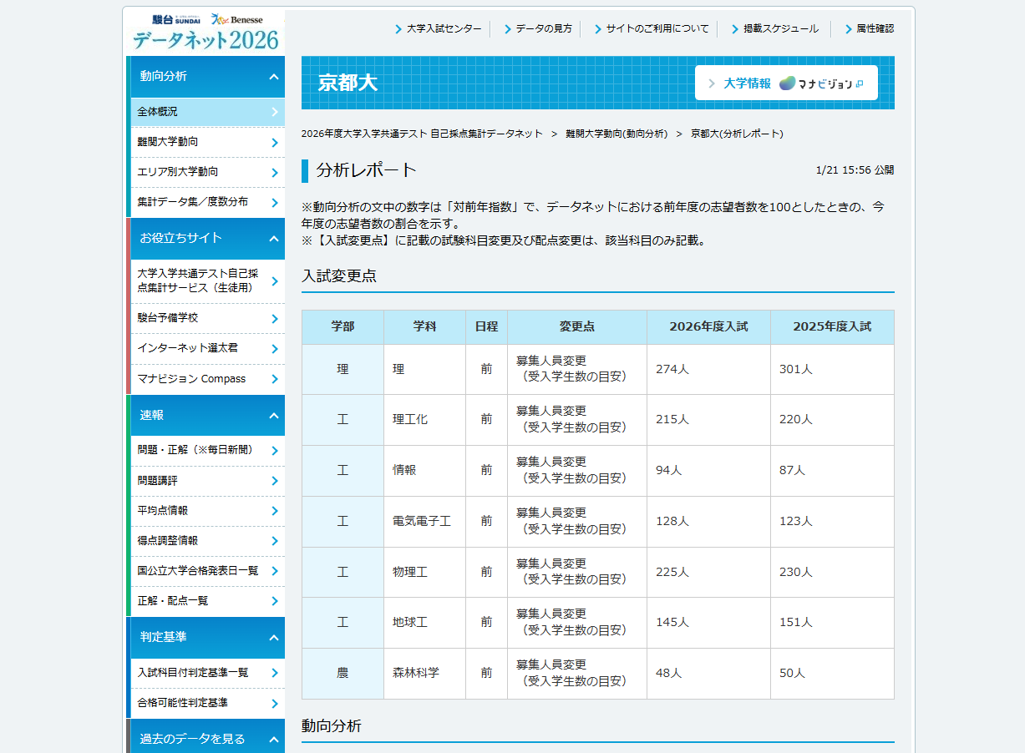Click the arrow icon beside マナビジョン Compass

click(x=277, y=379)
